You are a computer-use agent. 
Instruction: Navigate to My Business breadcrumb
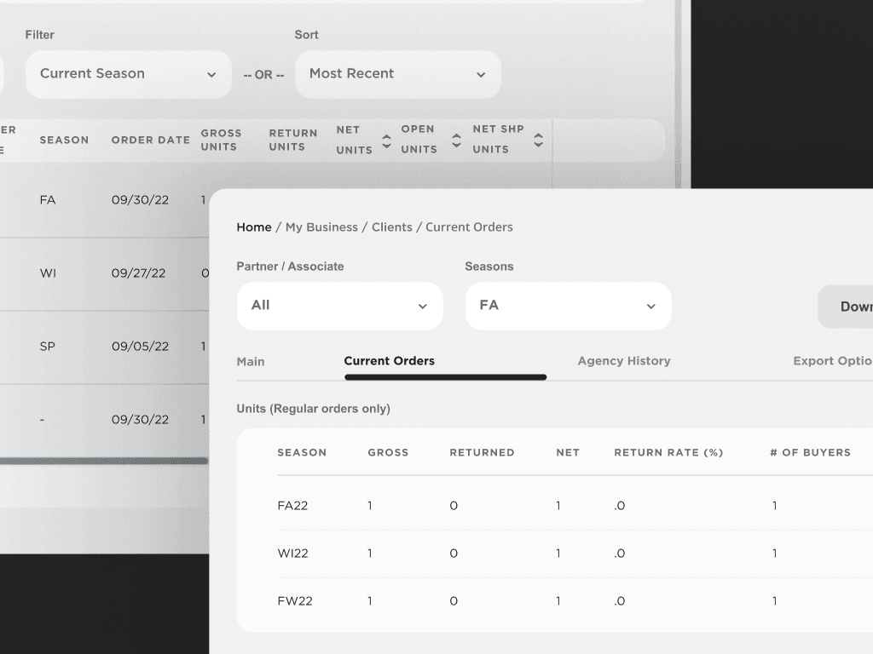tap(321, 227)
